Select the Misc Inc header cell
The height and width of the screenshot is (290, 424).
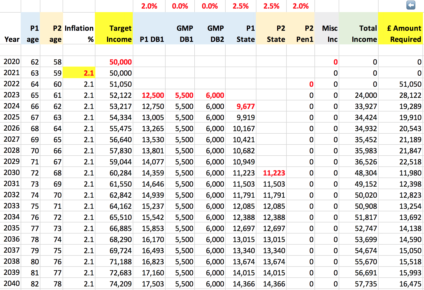(x=327, y=34)
